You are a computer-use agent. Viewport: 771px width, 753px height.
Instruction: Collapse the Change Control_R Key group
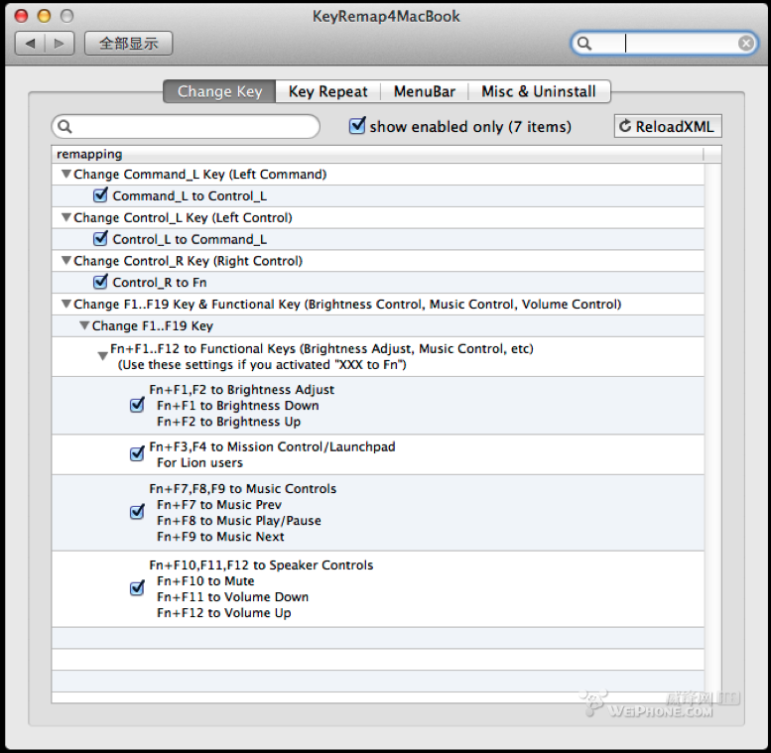(65, 261)
